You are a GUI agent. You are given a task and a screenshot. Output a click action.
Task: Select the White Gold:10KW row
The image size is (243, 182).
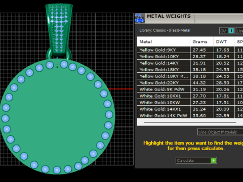click(190, 103)
